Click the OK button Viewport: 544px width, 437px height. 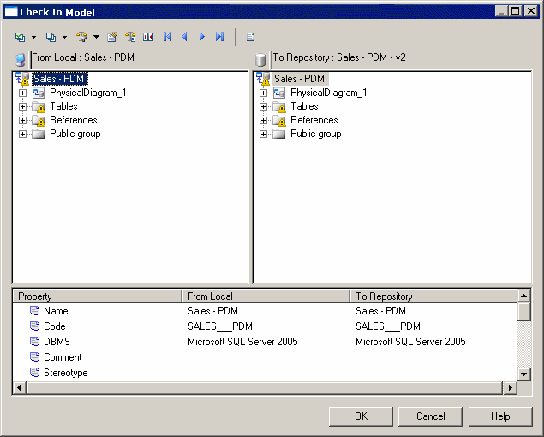pyautogui.click(x=361, y=416)
